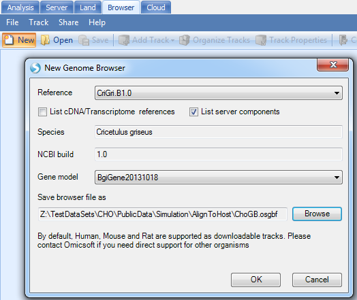
Task: Expand the Gene model BgiGene20131018 dropdown
Action: tap(337, 178)
